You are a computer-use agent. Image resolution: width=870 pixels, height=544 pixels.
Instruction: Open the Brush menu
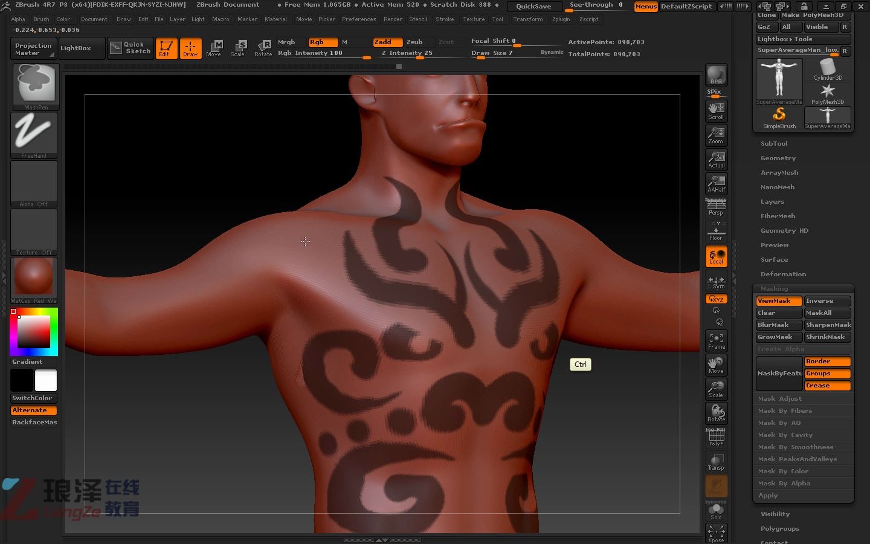pyautogui.click(x=41, y=19)
